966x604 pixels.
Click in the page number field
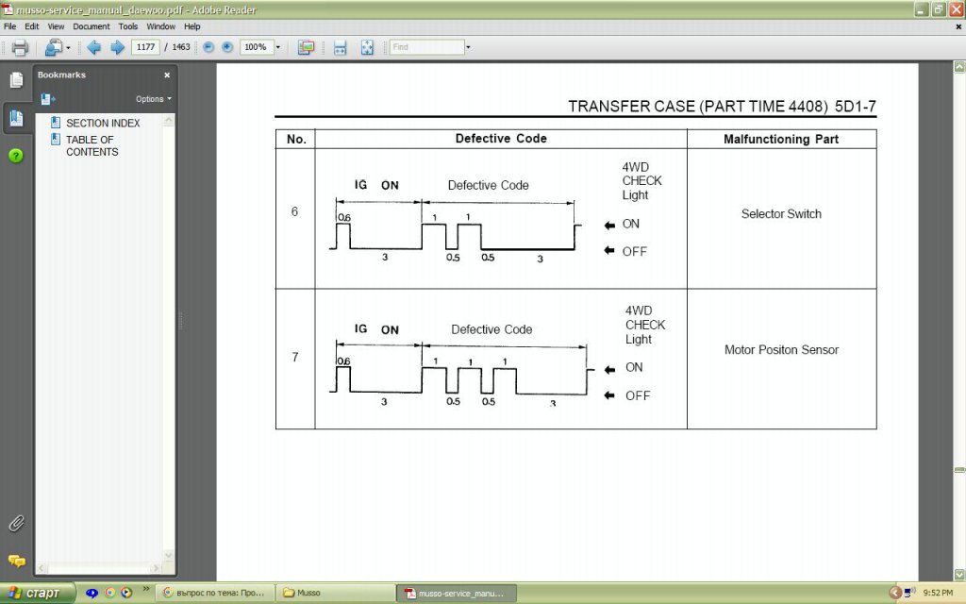(x=145, y=47)
